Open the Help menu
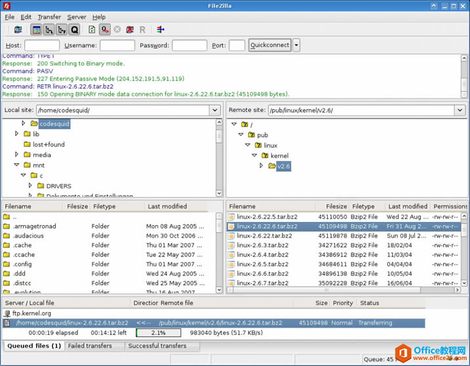The width and height of the screenshot is (470, 366). 99,17
